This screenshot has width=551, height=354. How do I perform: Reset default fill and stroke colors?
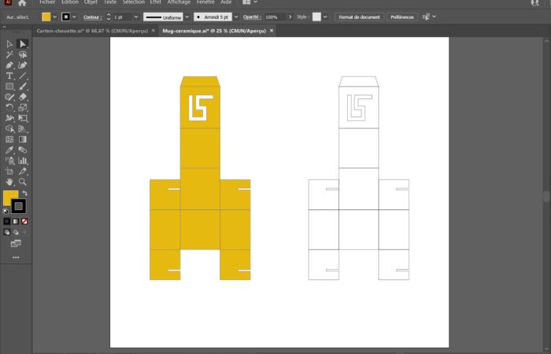tap(6, 211)
